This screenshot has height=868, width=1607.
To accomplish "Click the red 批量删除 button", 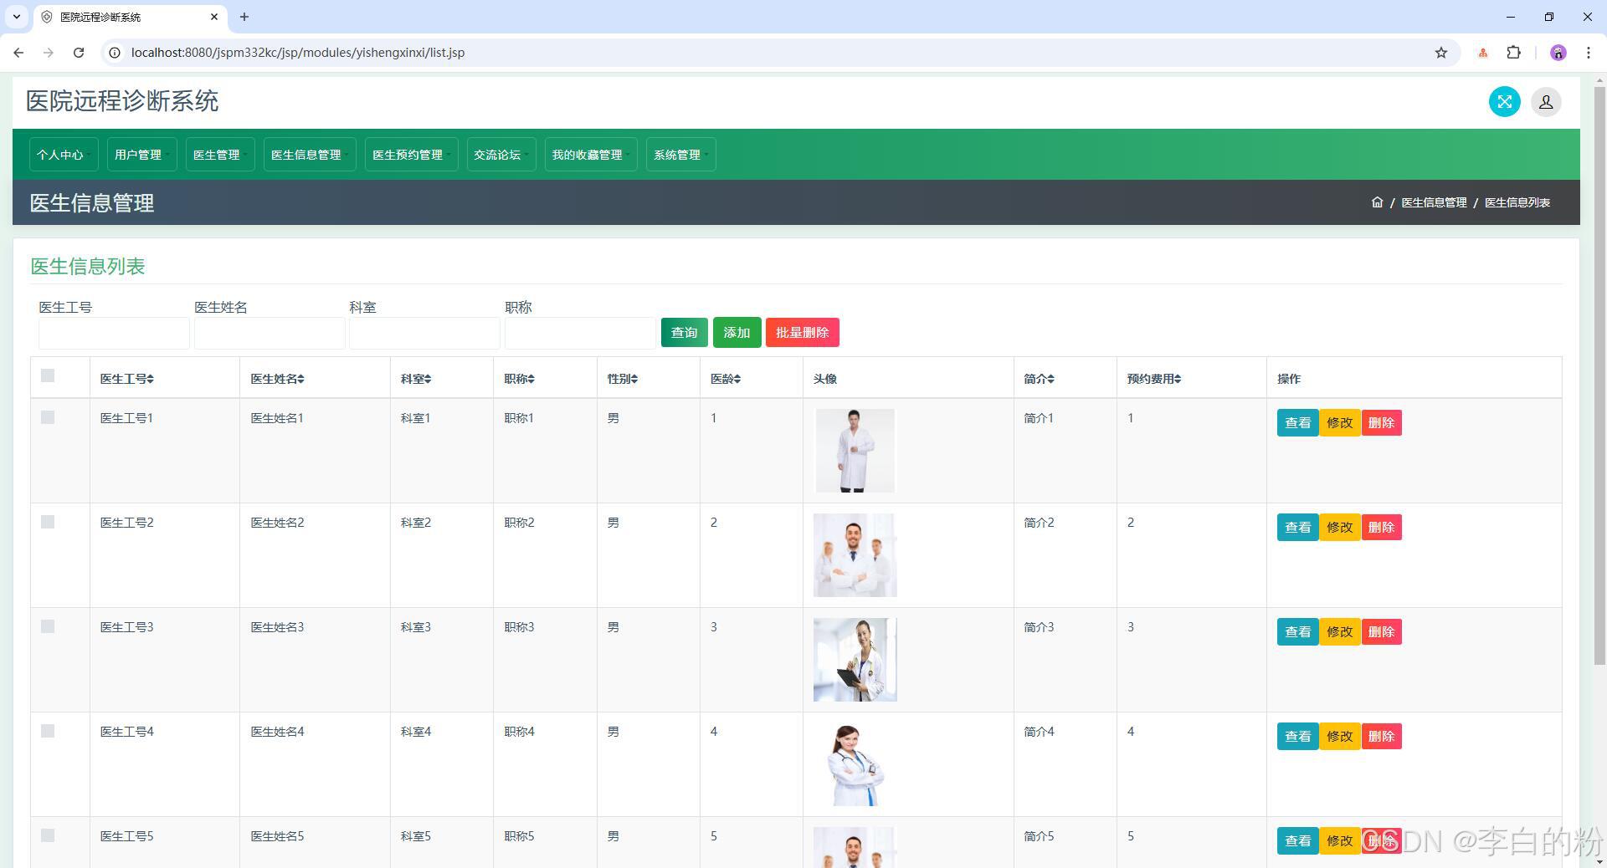I will click(x=802, y=333).
